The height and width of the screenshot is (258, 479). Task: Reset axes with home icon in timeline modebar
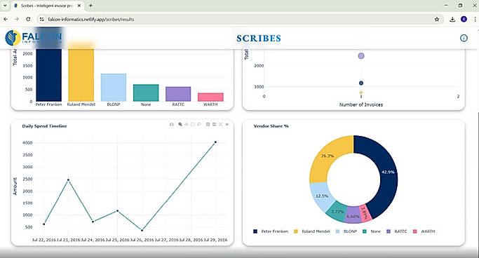(x=227, y=124)
